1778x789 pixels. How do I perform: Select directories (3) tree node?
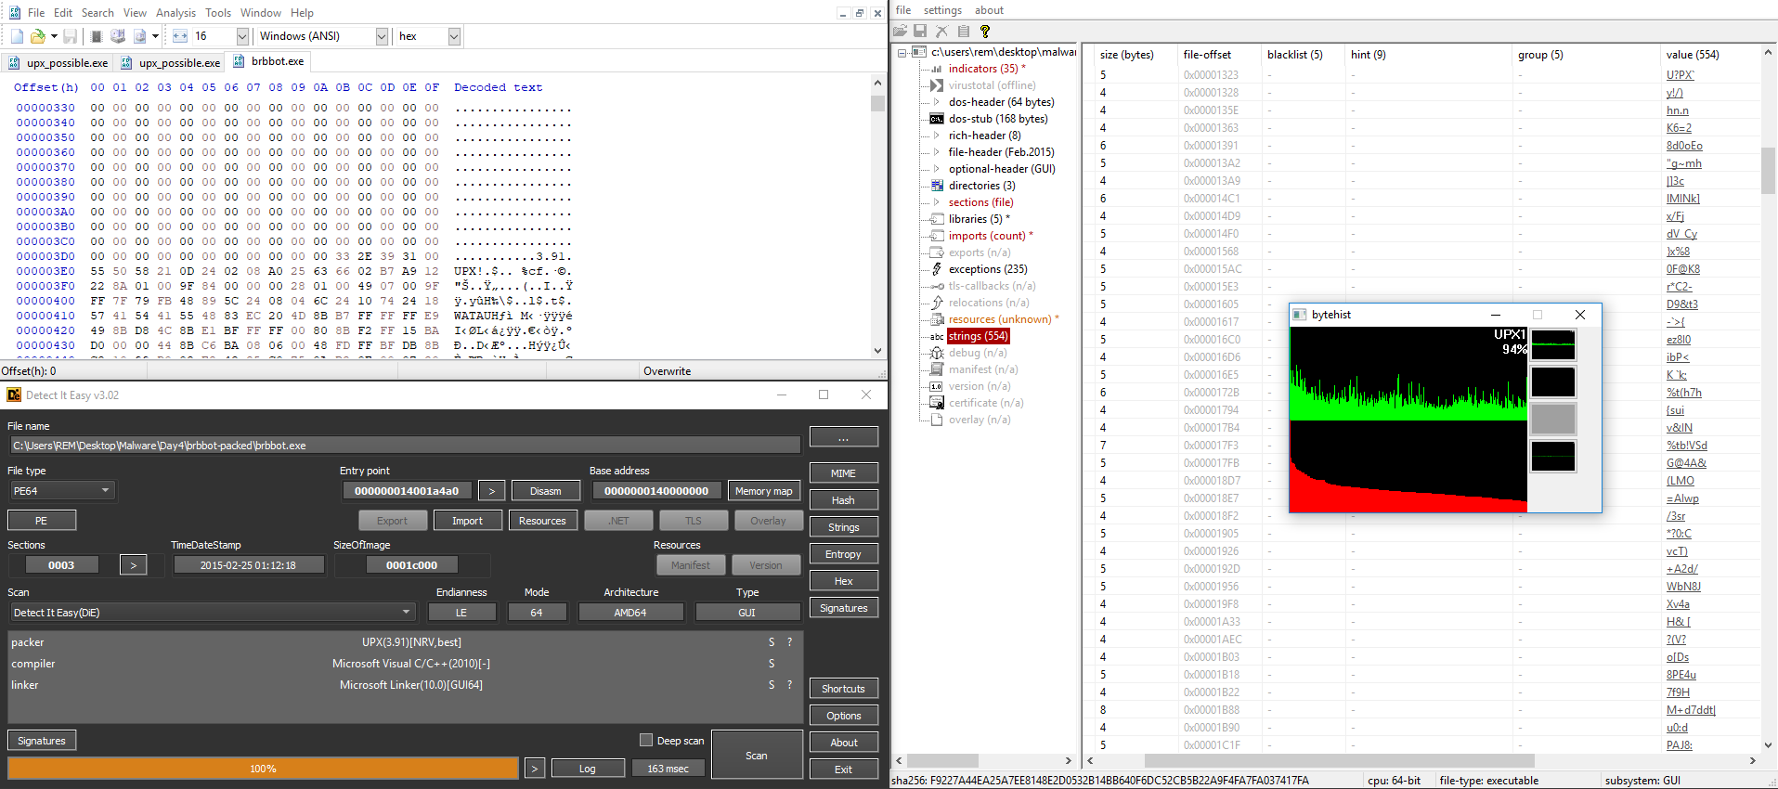point(981,186)
